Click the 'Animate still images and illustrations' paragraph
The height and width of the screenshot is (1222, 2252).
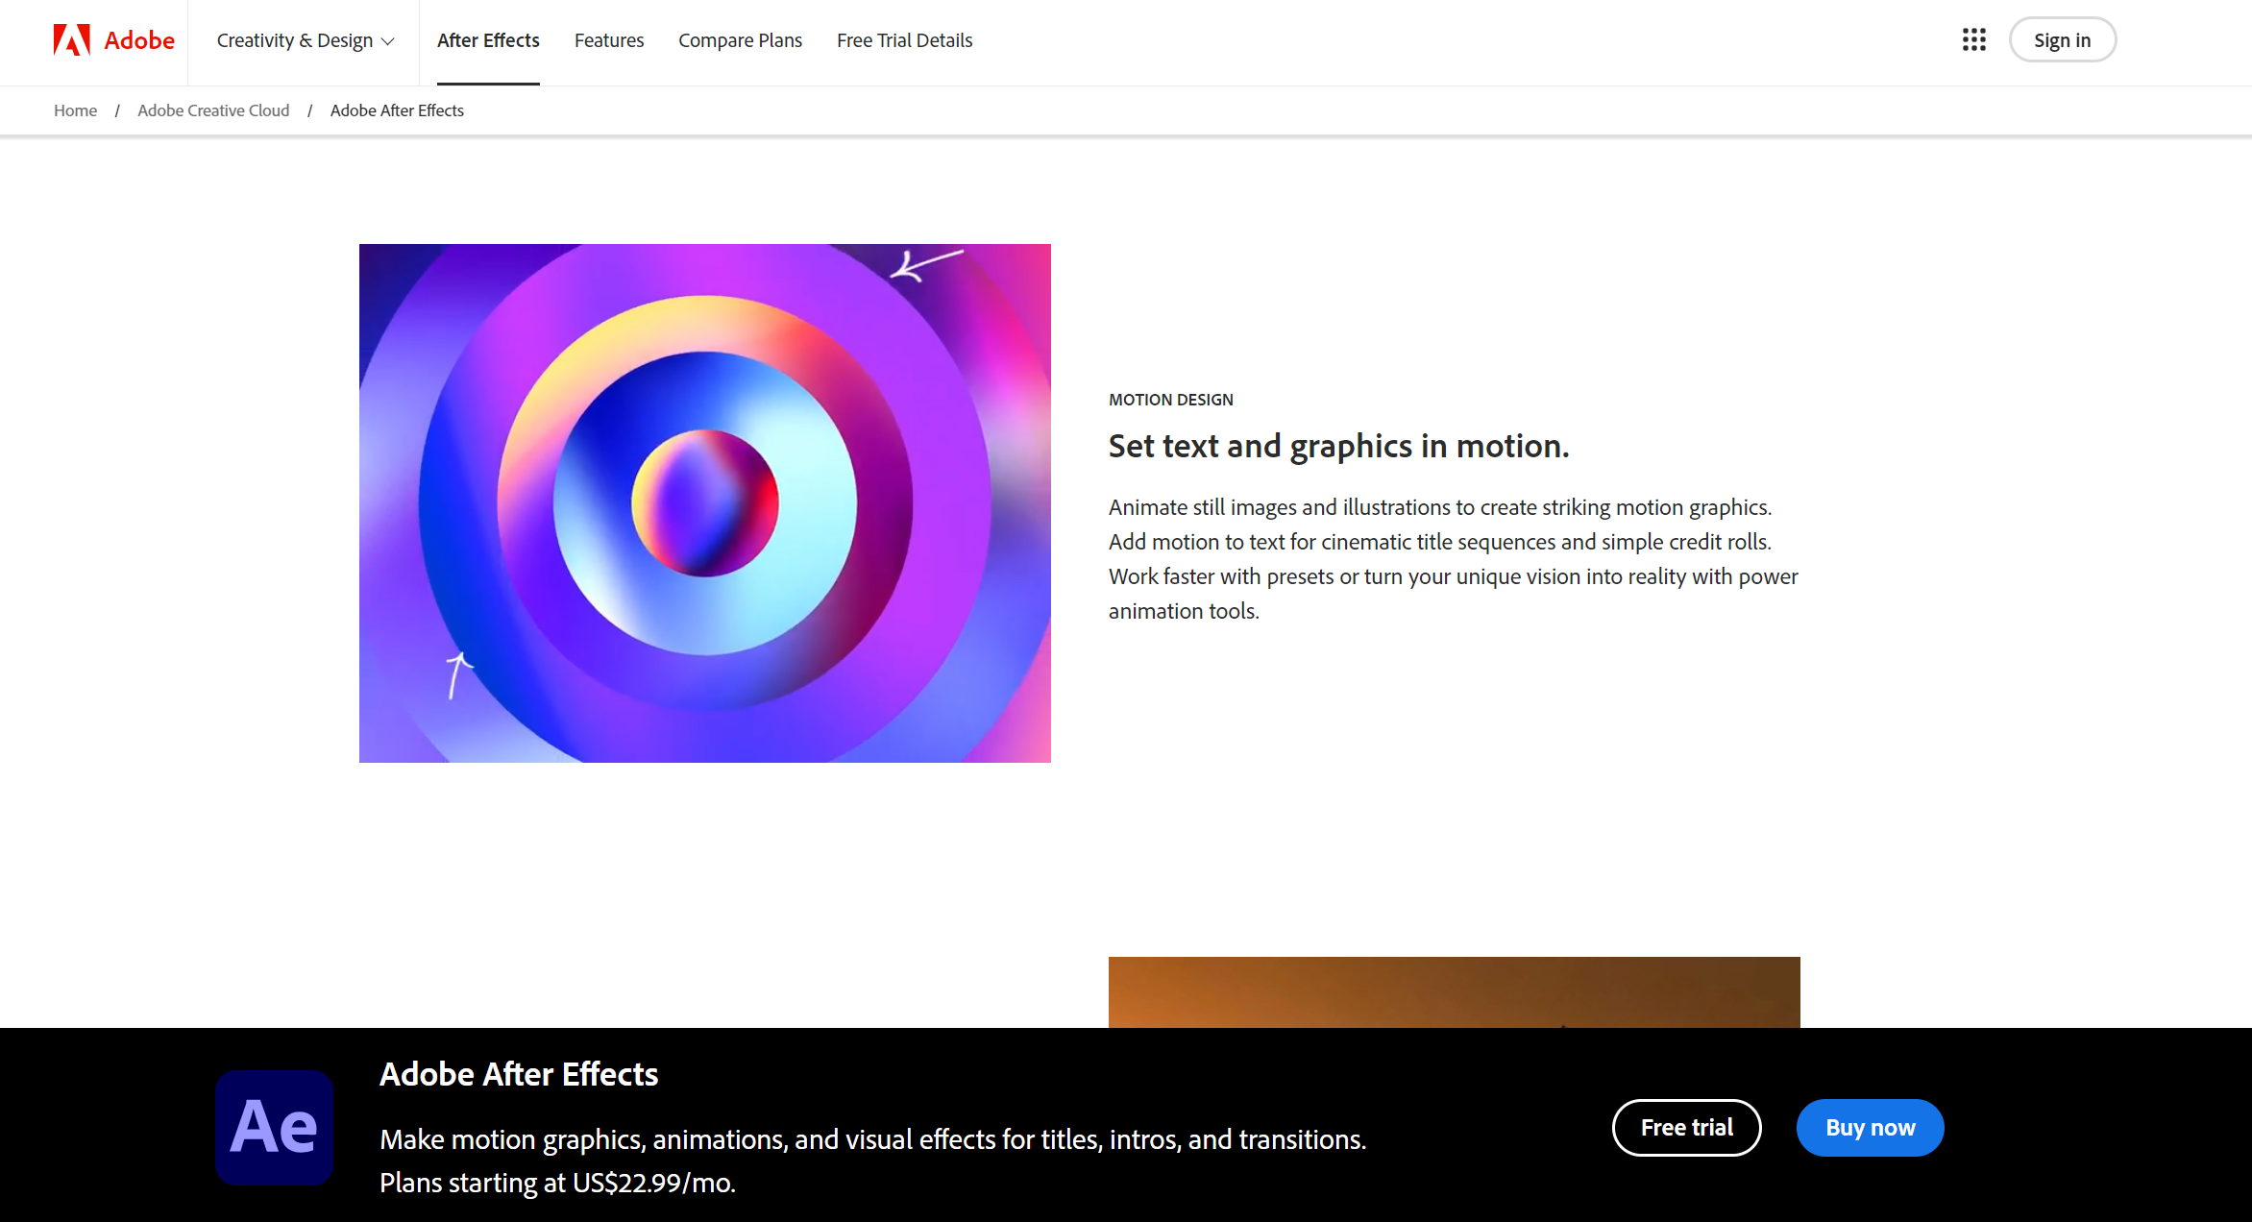(x=1454, y=559)
